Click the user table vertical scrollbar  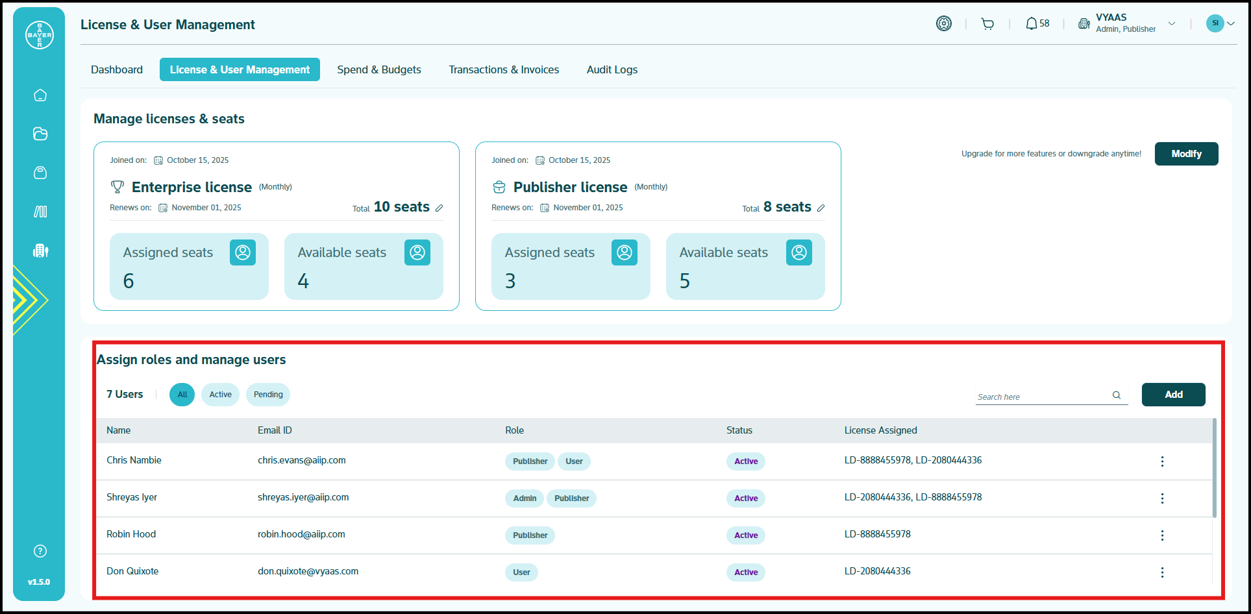click(x=1214, y=469)
